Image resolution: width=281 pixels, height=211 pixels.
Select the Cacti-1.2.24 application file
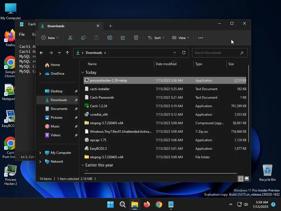pyautogui.click(x=165, y=106)
